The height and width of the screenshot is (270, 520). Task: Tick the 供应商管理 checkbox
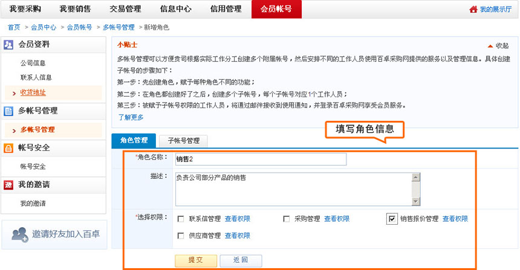click(x=181, y=236)
